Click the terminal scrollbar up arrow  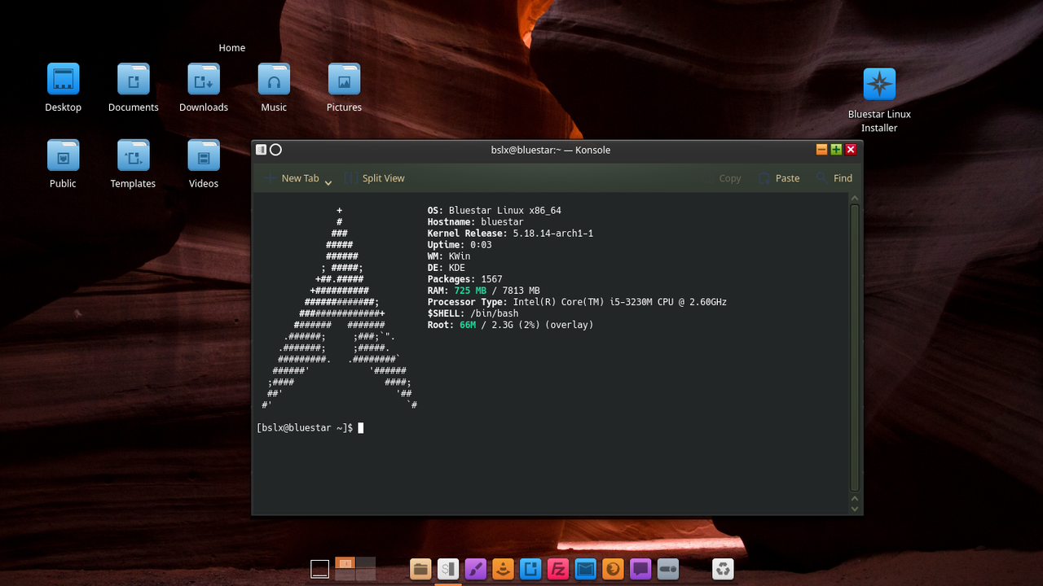[x=855, y=199]
